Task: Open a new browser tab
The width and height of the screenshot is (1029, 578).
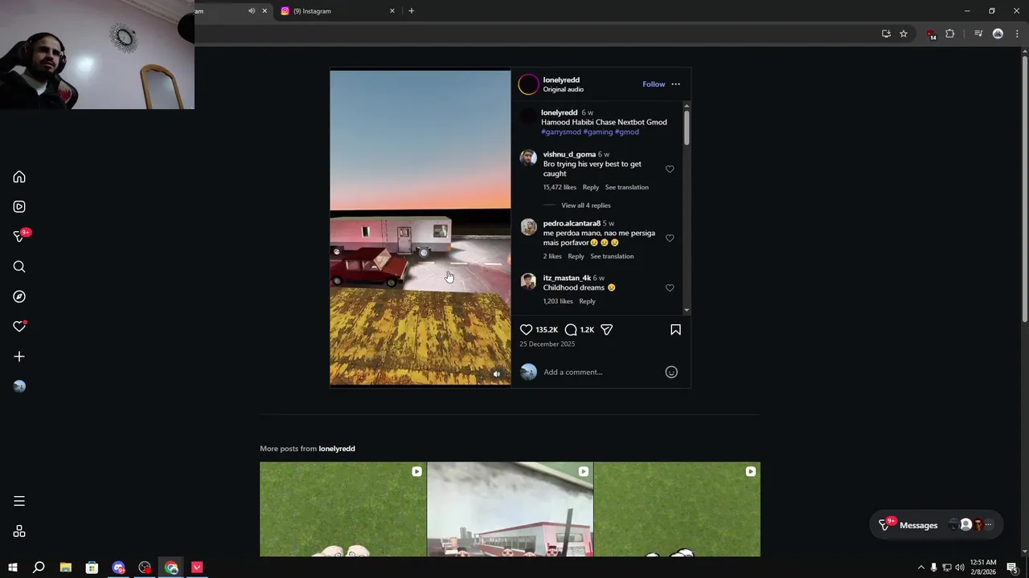Action: tap(412, 10)
